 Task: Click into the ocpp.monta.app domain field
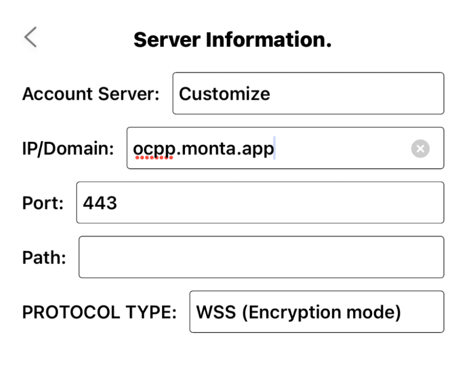click(x=285, y=148)
